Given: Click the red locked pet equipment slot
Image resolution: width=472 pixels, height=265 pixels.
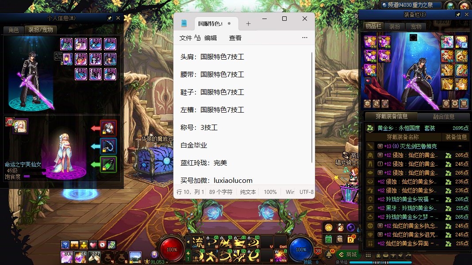Looking at the screenshot, I should click(x=108, y=128).
